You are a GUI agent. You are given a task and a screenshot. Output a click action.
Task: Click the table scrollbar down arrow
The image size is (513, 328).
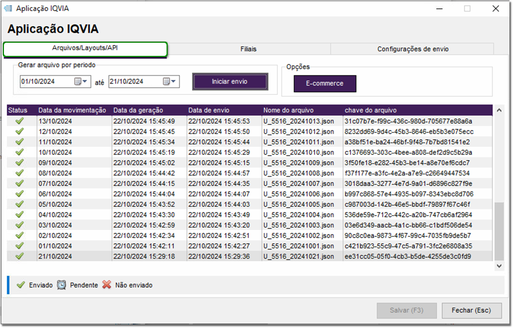tap(499, 266)
